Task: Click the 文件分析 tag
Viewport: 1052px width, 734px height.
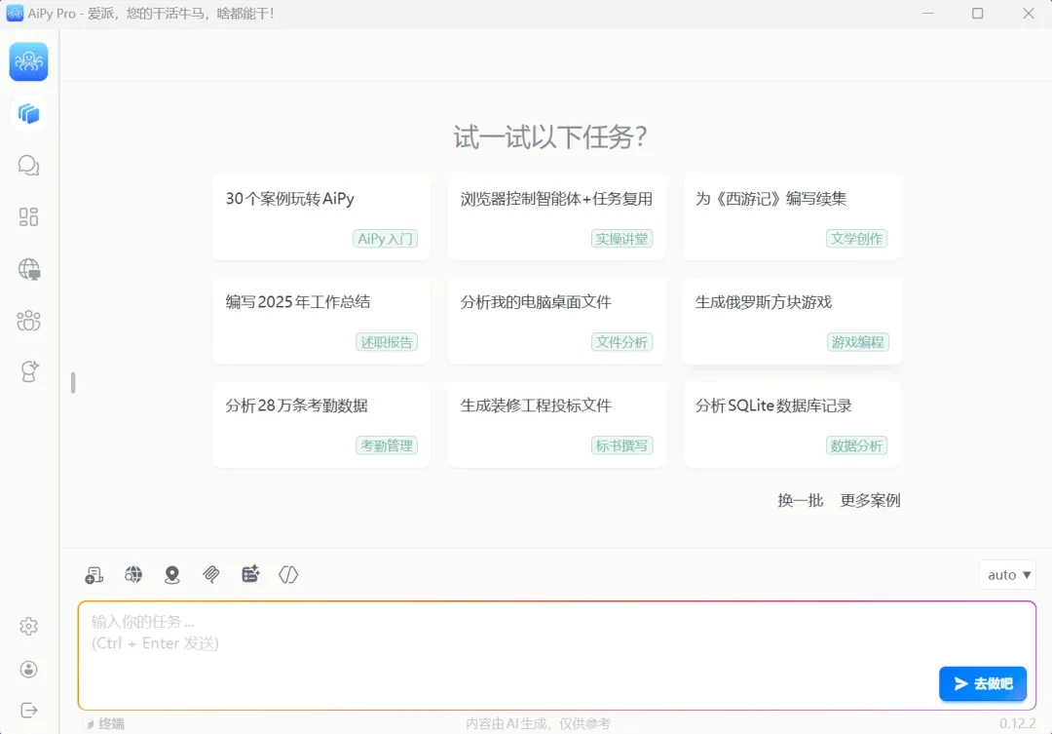Action: 621,342
